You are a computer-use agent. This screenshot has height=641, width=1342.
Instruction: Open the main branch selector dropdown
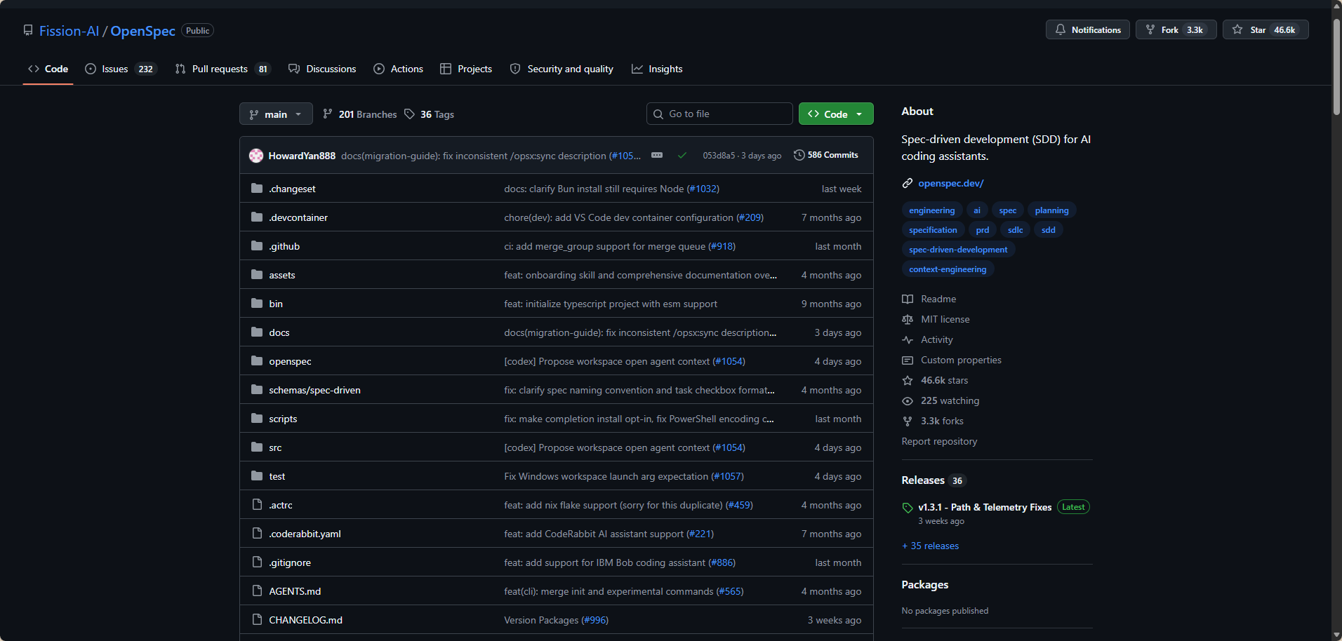tap(276, 114)
